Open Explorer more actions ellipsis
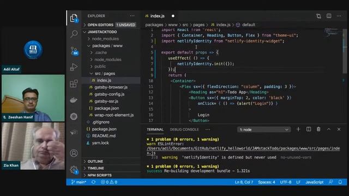Viewport: 349px width, 196px height. click(x=132, y=16)
